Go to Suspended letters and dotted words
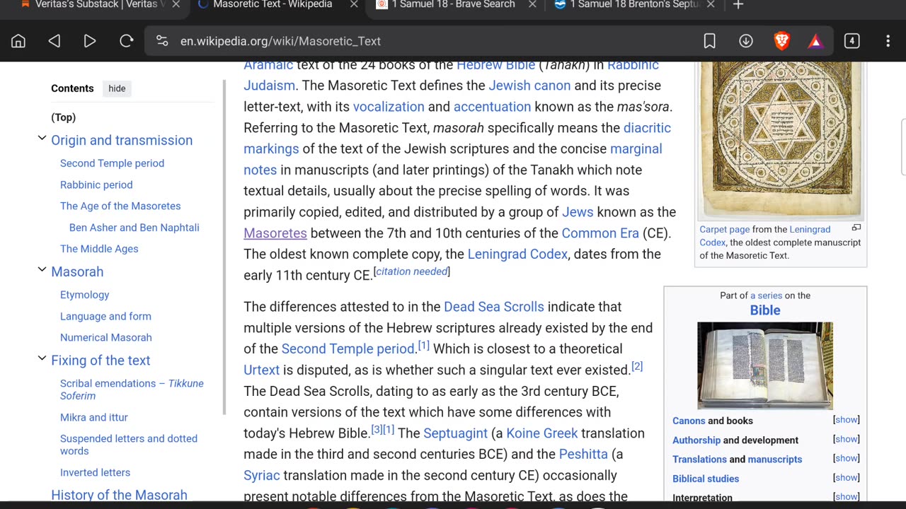Viewport: 906px width, 509px height. (129, 445)
